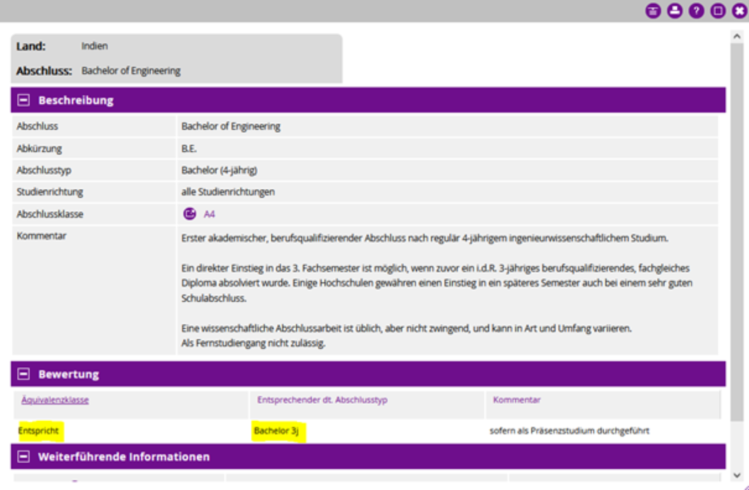Click the minus icon on the Beschreibung header
The width and height of the screenshot is (749, 490).
23,100
